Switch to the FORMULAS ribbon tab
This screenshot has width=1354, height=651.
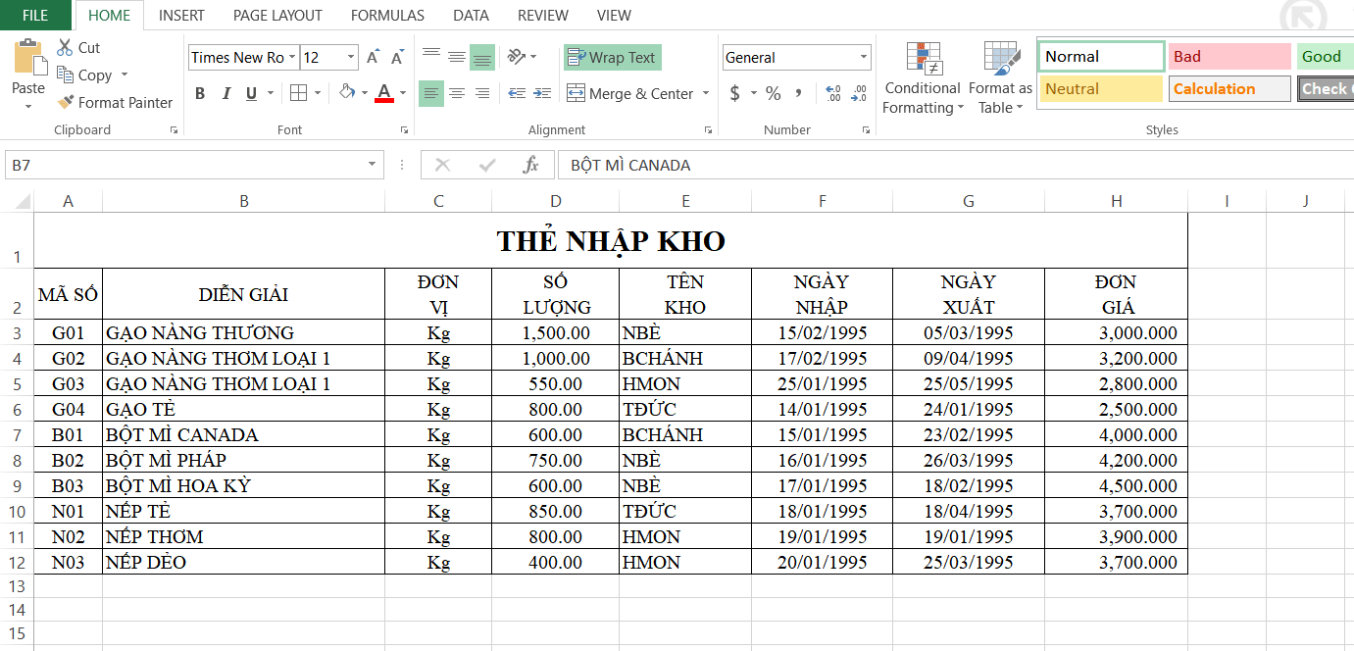click(x=387, y=15)
